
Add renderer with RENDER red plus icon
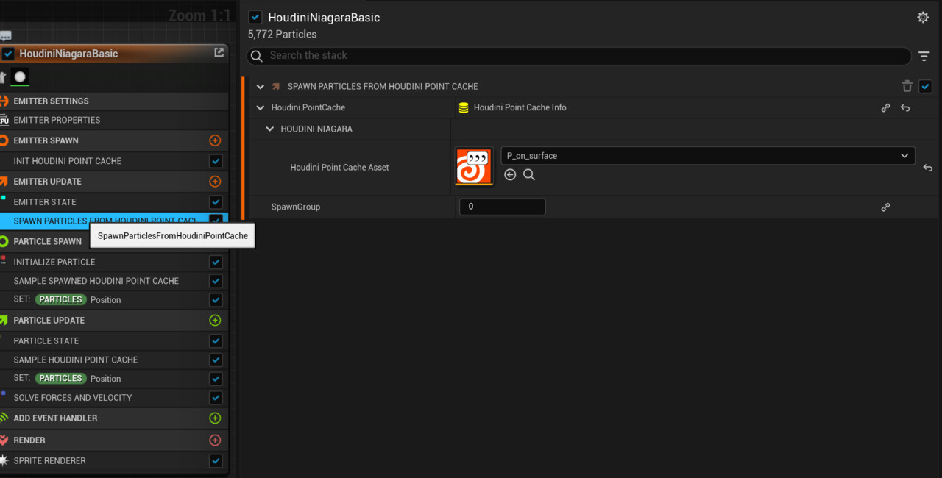[215, 440]
